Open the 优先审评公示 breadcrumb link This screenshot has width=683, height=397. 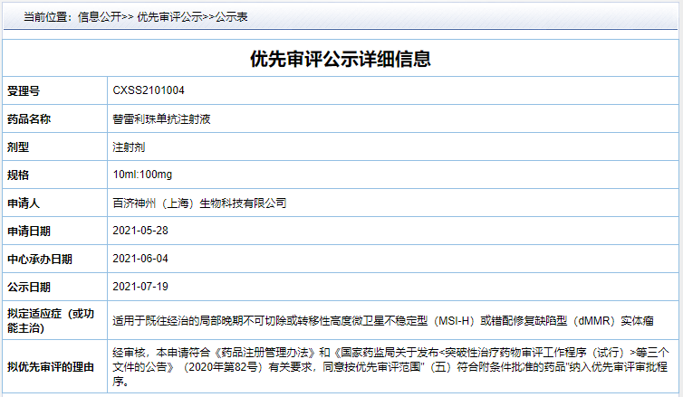pos(170,17)
